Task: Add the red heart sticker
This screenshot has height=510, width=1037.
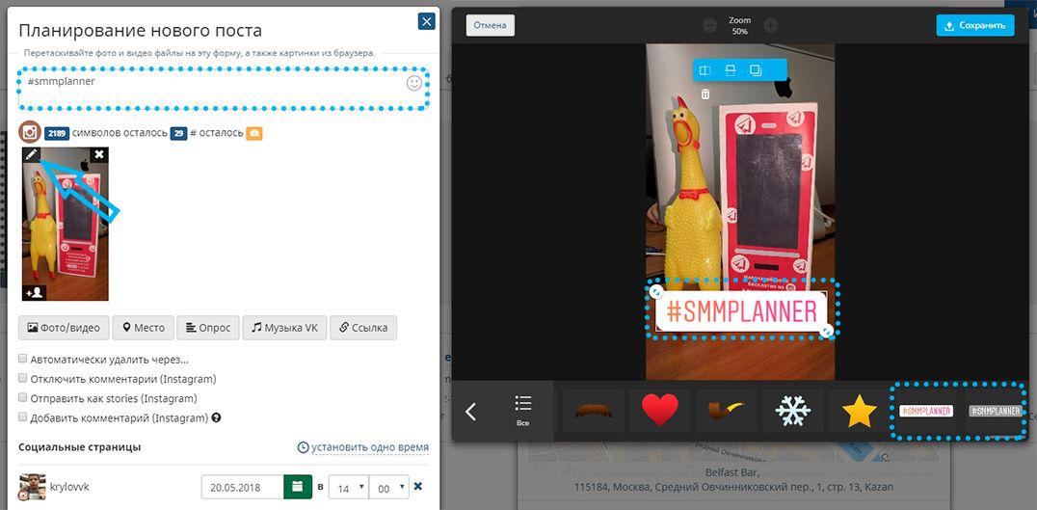Action: pos(660,411)
